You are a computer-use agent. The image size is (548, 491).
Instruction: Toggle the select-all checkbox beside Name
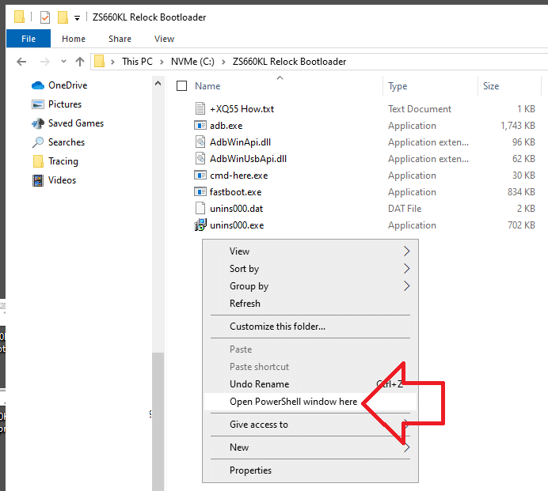click(x=182, y=86)
